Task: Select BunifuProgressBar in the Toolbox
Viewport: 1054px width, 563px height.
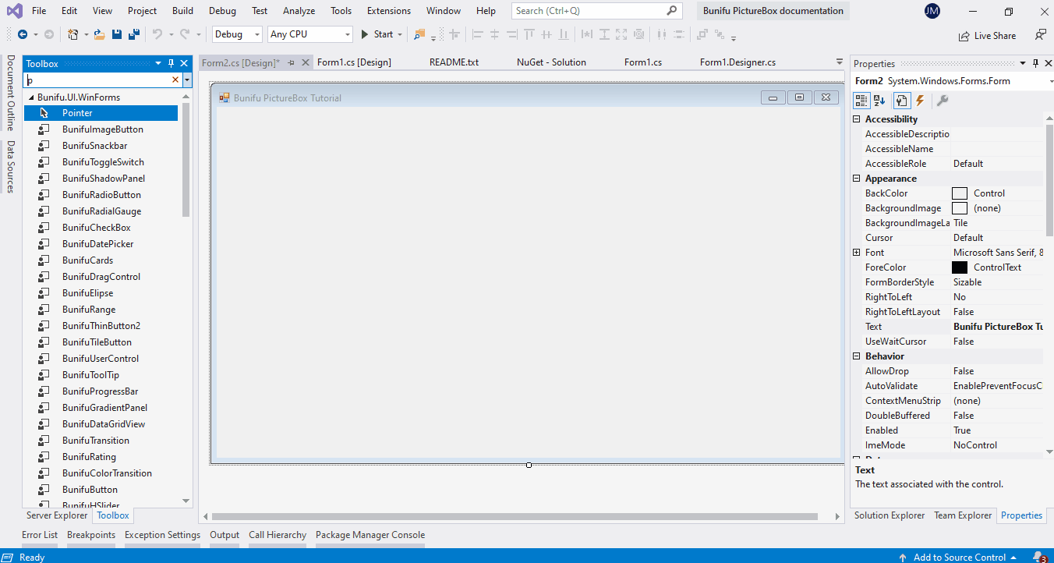Action: click(101, 391)
